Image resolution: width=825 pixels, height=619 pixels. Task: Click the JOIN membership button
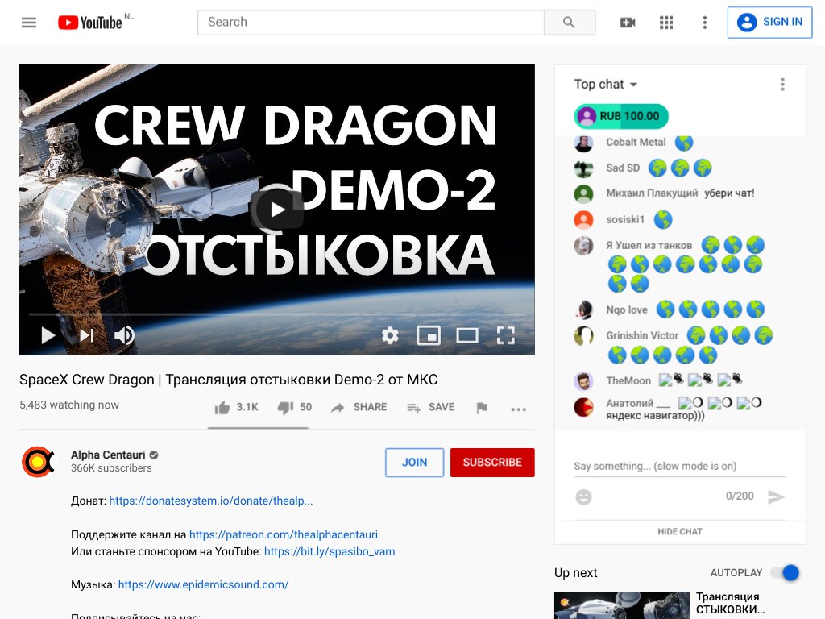(x=415, y=462)
